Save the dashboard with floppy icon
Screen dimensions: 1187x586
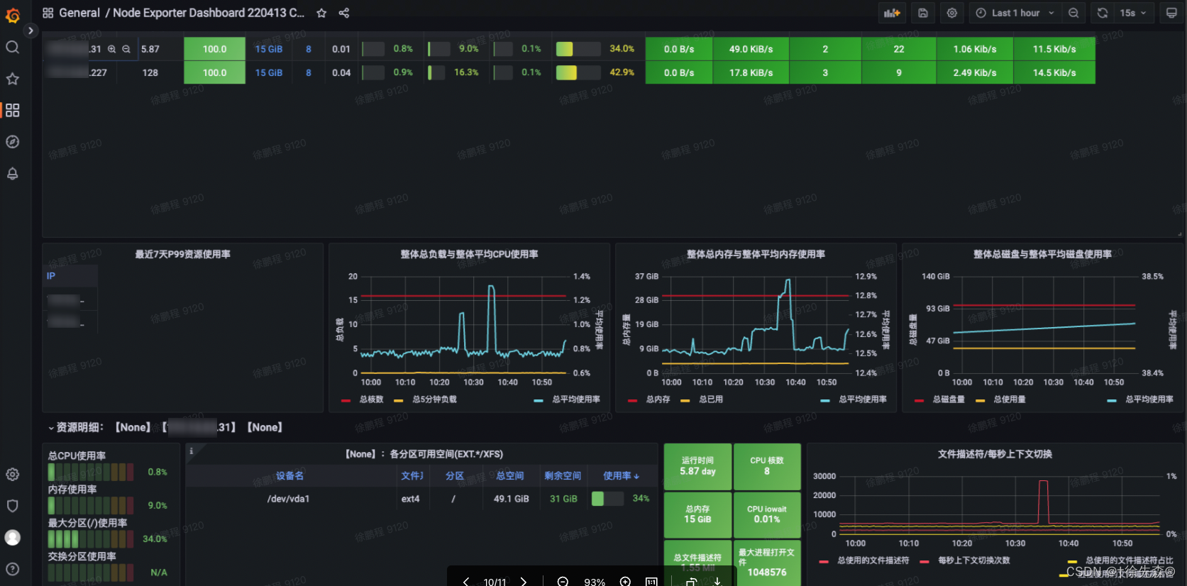click(922, 13)
